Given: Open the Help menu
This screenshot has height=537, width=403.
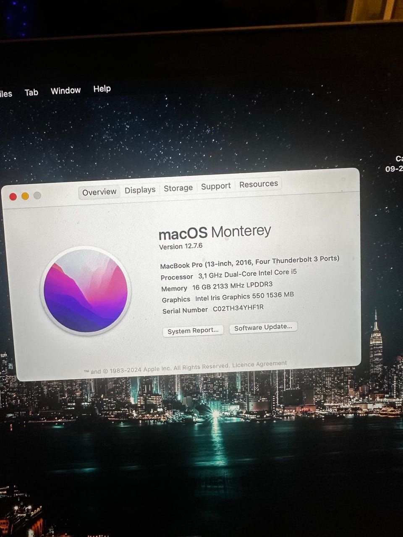Looking at the screenshot, I should (x=102, y=89).
